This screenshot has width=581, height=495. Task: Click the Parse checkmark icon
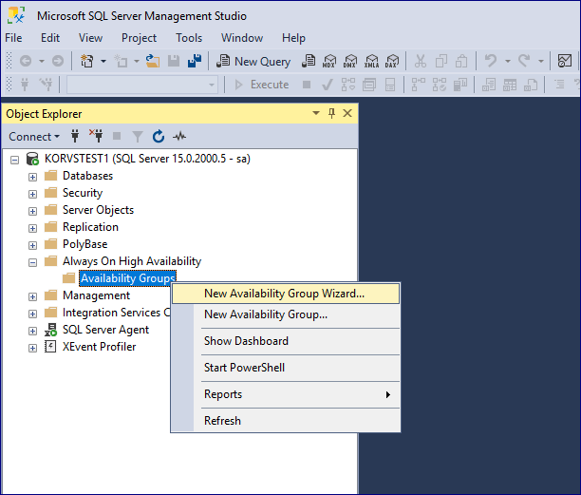point(328,85)
